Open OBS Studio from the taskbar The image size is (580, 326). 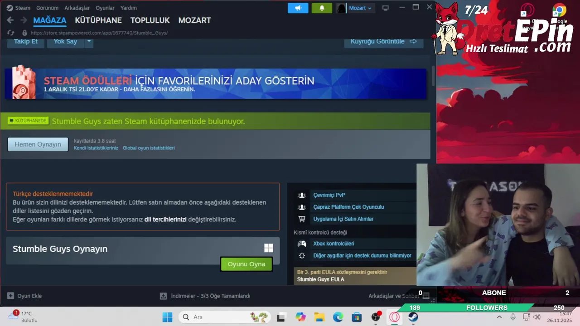pos(376,317)
